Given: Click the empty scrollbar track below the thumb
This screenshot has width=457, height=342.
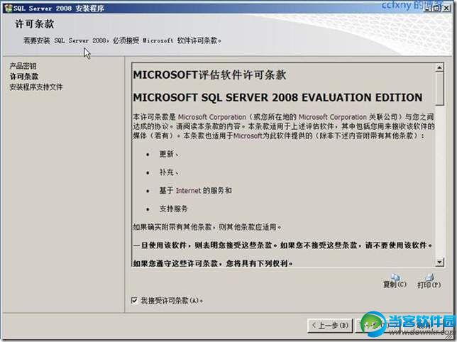Looking at the screenshot, I should [x=439, y=181].
